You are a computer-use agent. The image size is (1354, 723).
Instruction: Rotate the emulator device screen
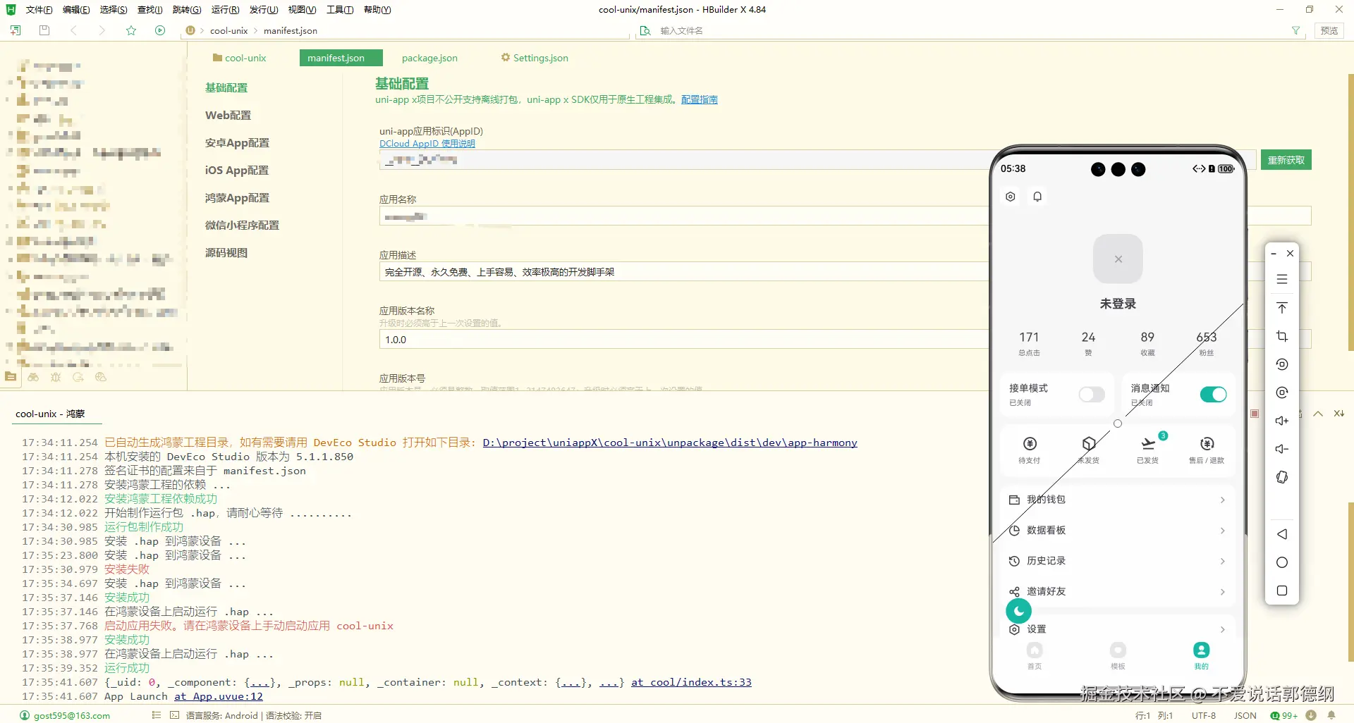(x=1282, y=477)
